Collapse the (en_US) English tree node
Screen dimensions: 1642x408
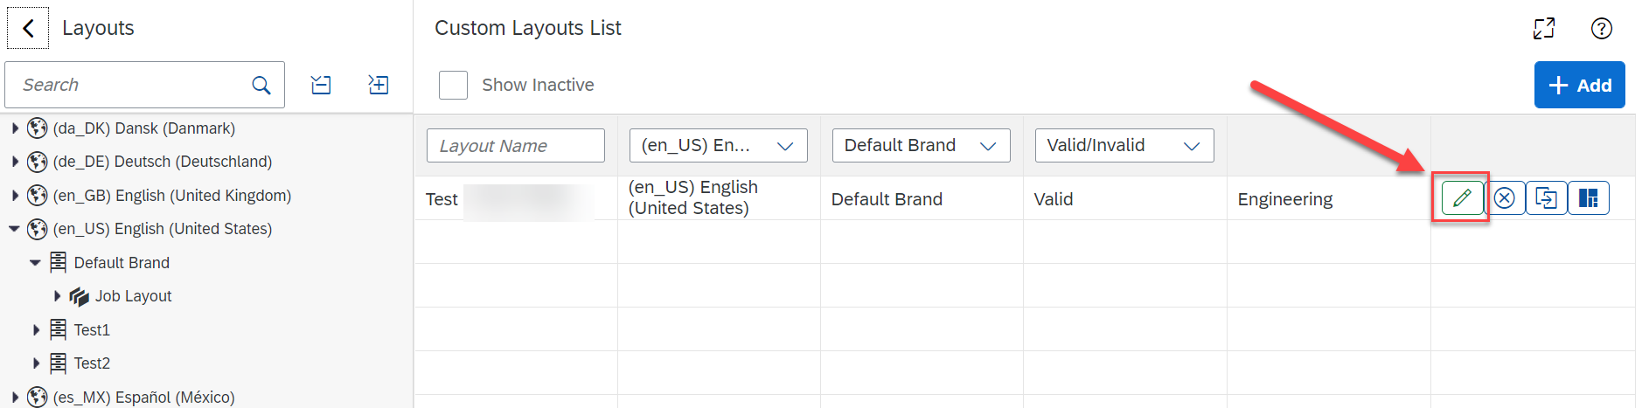coord(14,229)
